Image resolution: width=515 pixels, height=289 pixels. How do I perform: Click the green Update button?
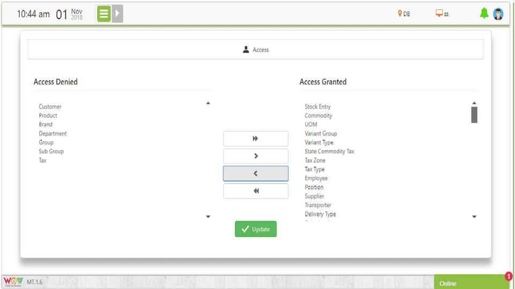[255, 229]
